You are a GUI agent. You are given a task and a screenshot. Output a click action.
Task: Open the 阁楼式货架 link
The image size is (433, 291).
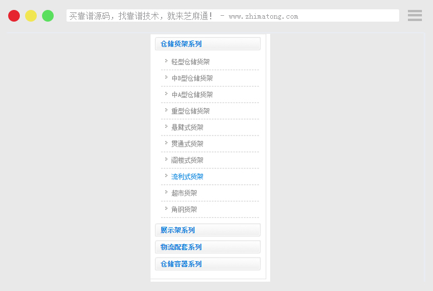[187, 160]
